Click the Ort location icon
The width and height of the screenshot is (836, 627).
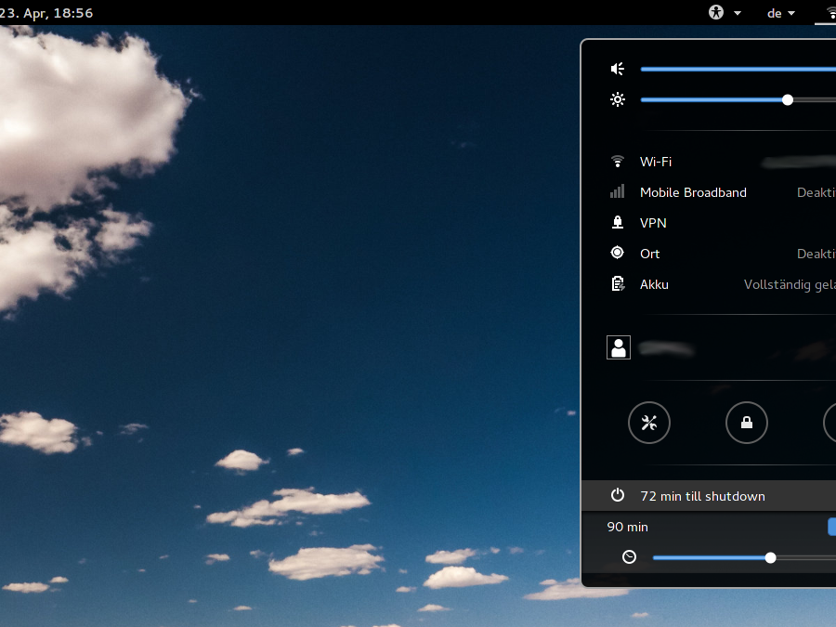(617, 253)
